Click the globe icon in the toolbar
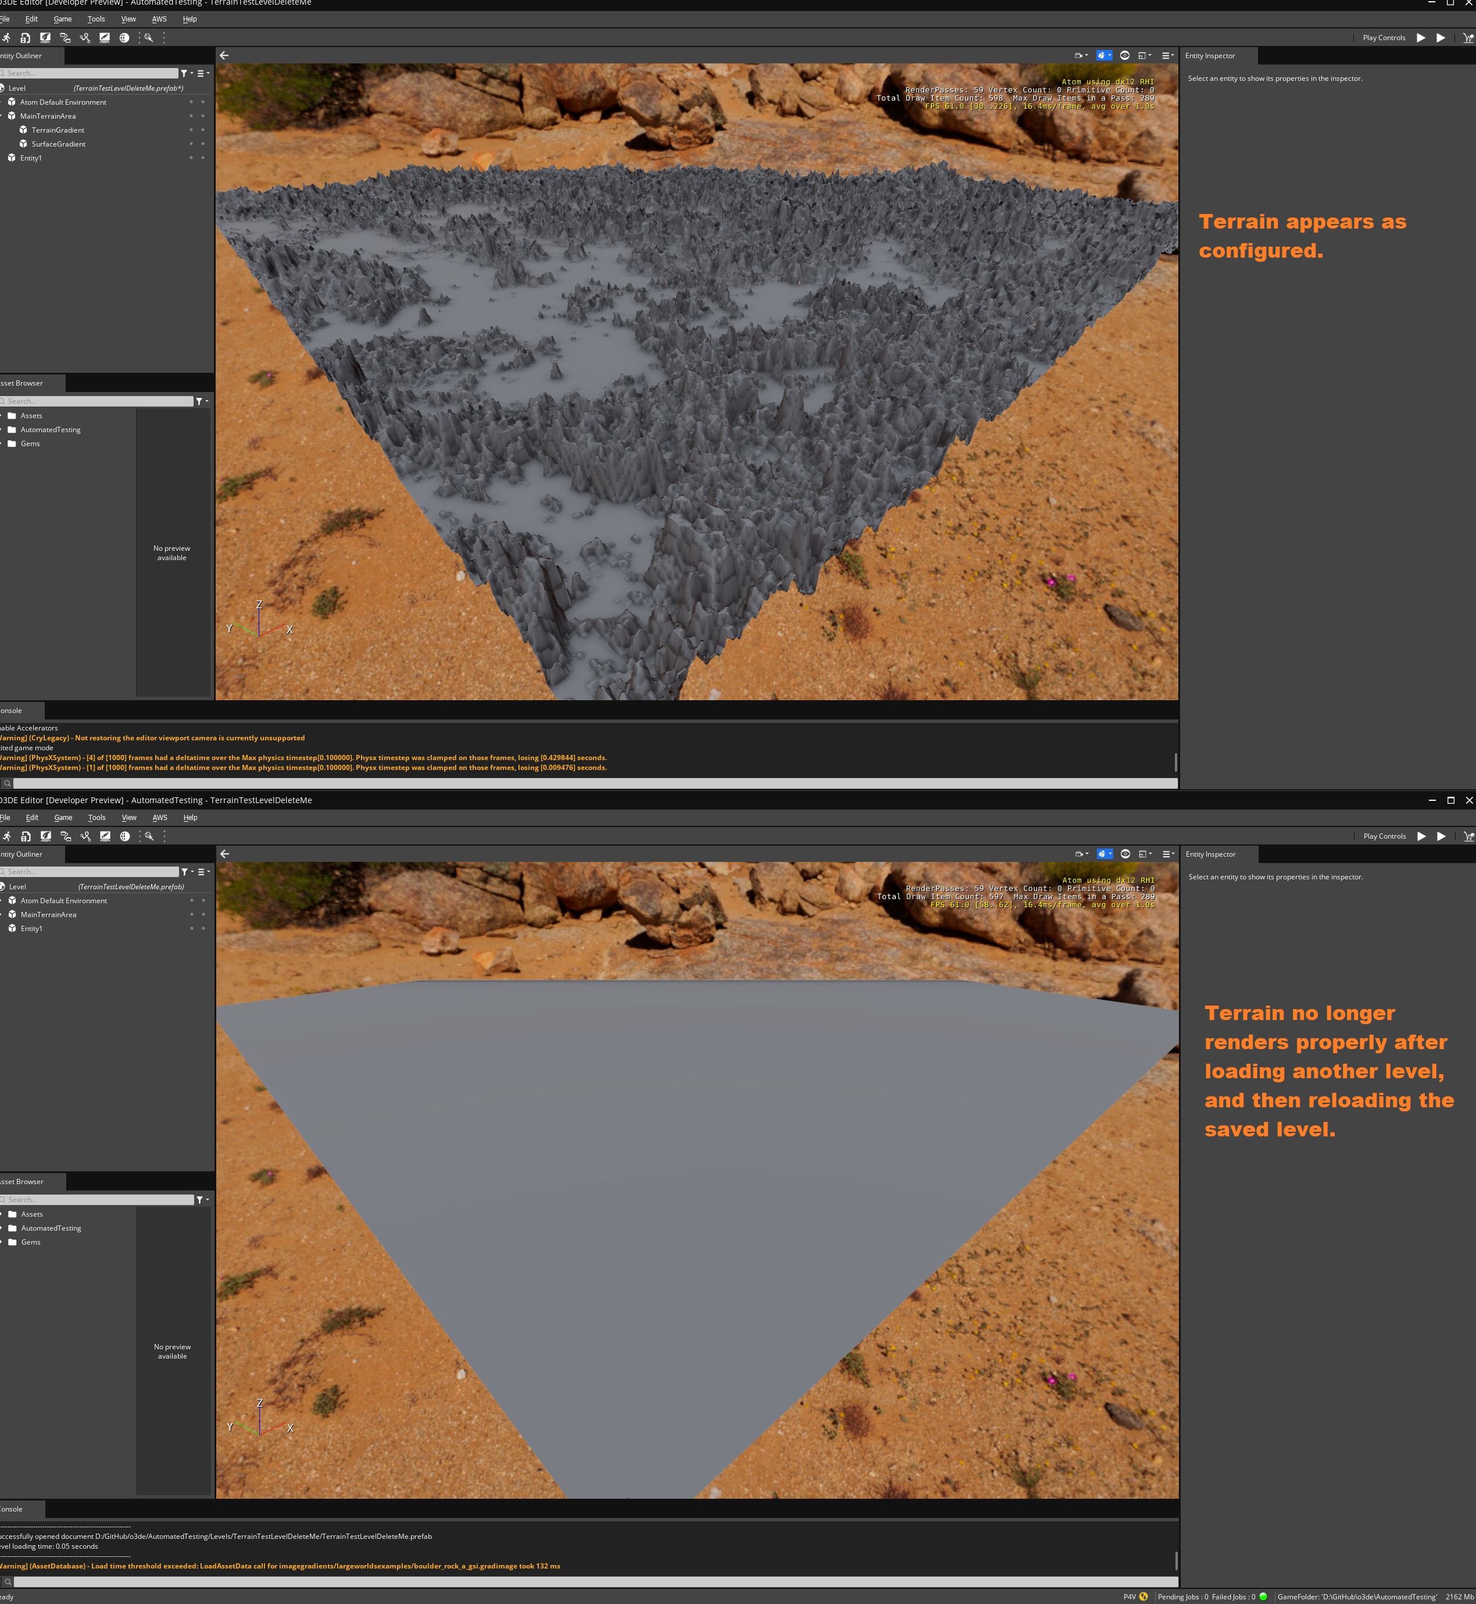The image size is (1476, 1604). click(124, 38)
